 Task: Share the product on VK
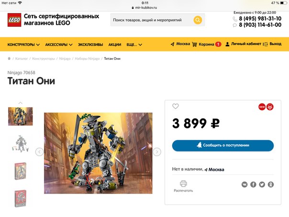[245, 184]
